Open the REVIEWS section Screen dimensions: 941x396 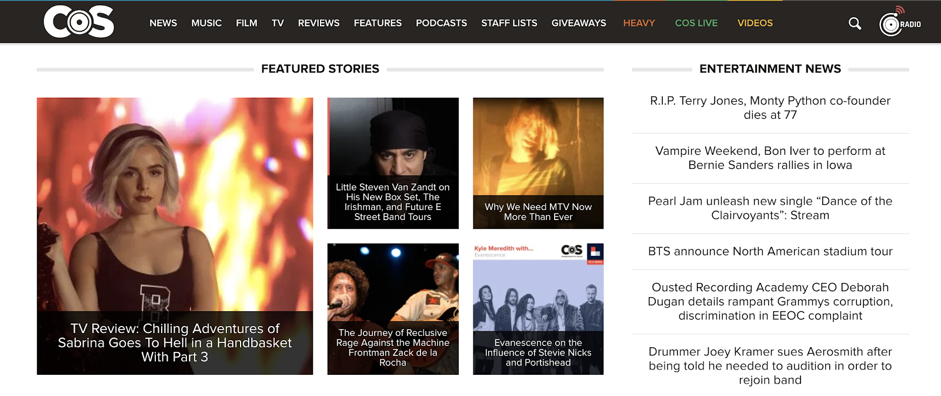click(x=319, y=23)
